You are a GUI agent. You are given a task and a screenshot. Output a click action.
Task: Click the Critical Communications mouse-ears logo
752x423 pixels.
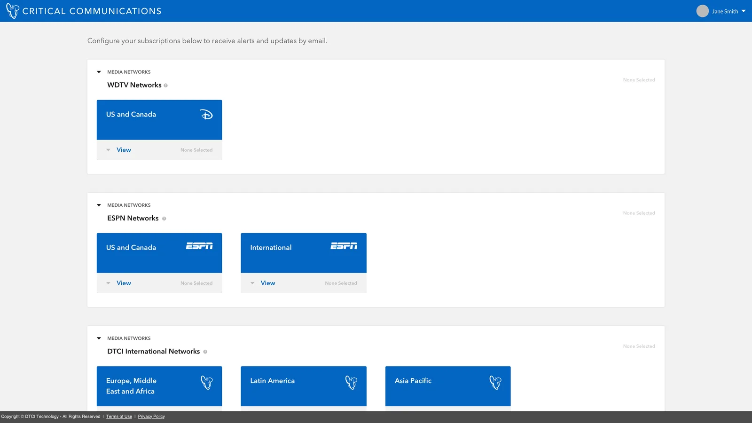pos(13,11)
